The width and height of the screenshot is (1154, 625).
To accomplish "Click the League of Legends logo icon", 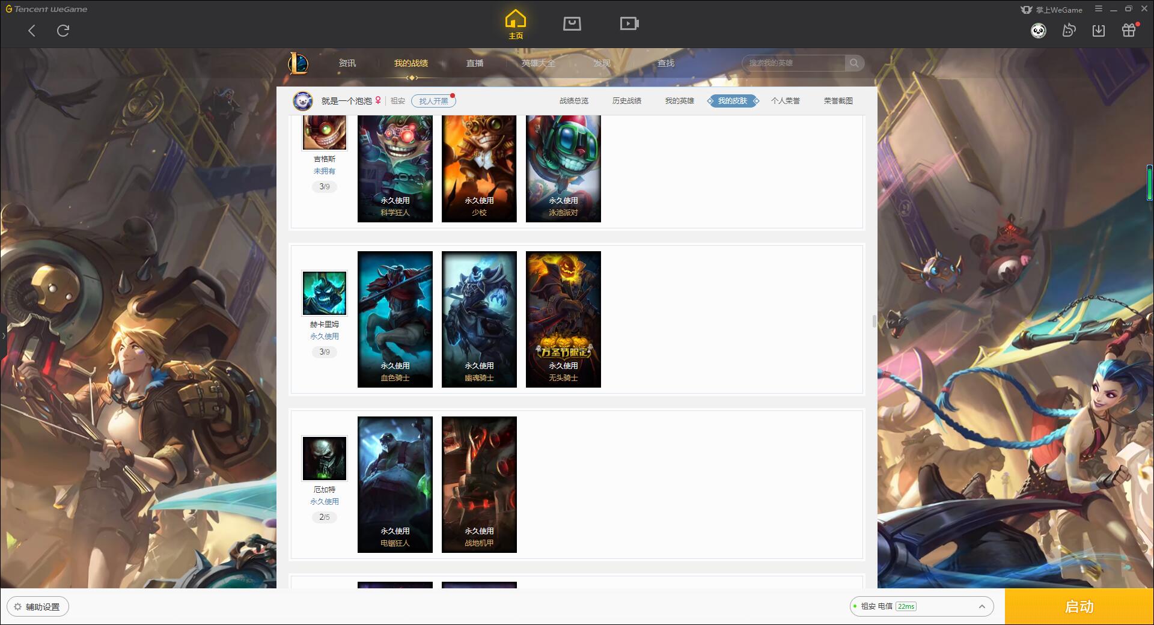I will [299, 63].
